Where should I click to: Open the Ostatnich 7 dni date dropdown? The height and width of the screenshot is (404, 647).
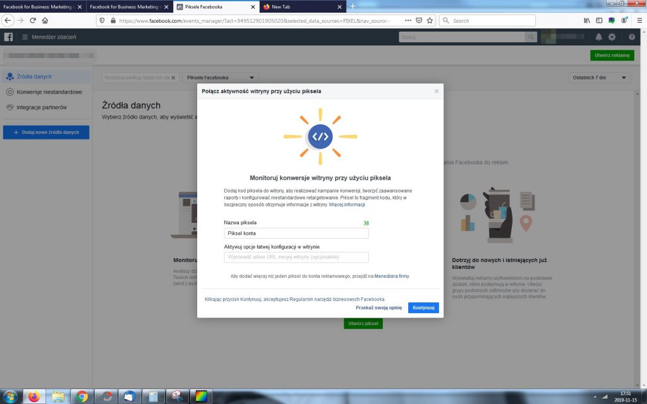point(599,78)
